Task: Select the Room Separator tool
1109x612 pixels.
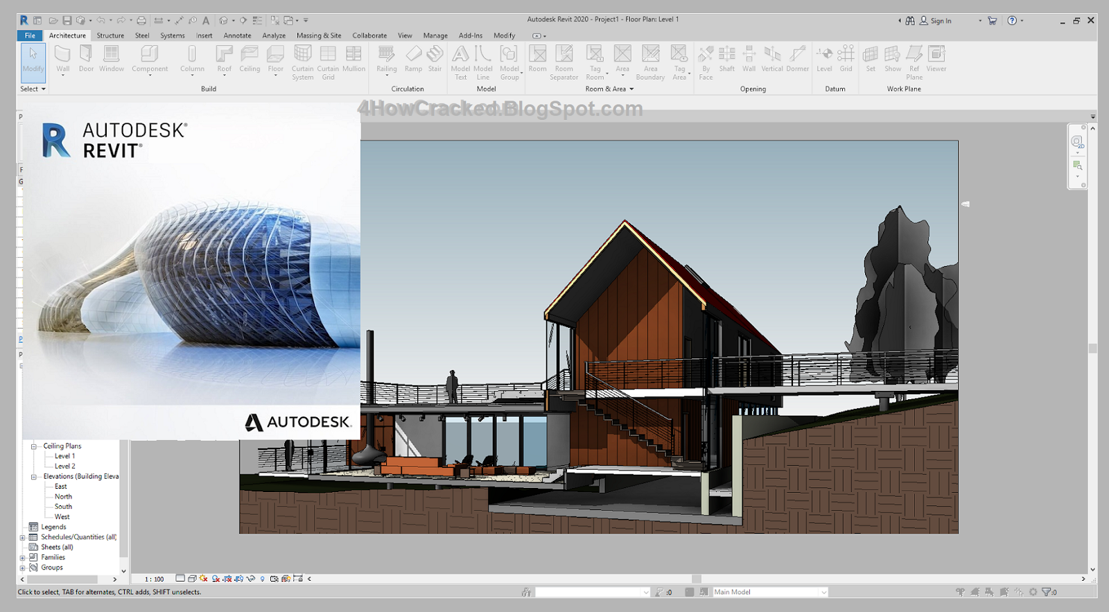Action: click(564, 62)
